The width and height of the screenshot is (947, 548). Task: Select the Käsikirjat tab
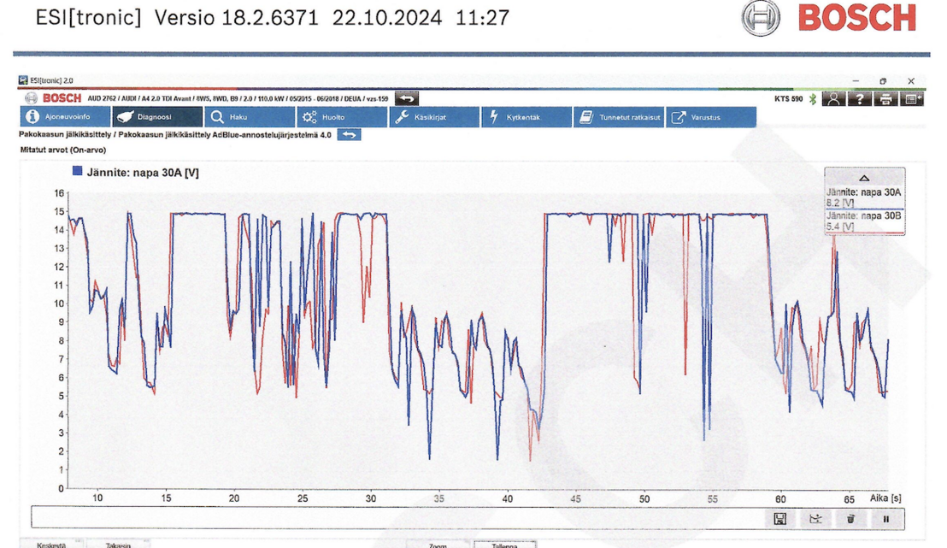click(435, 117)
